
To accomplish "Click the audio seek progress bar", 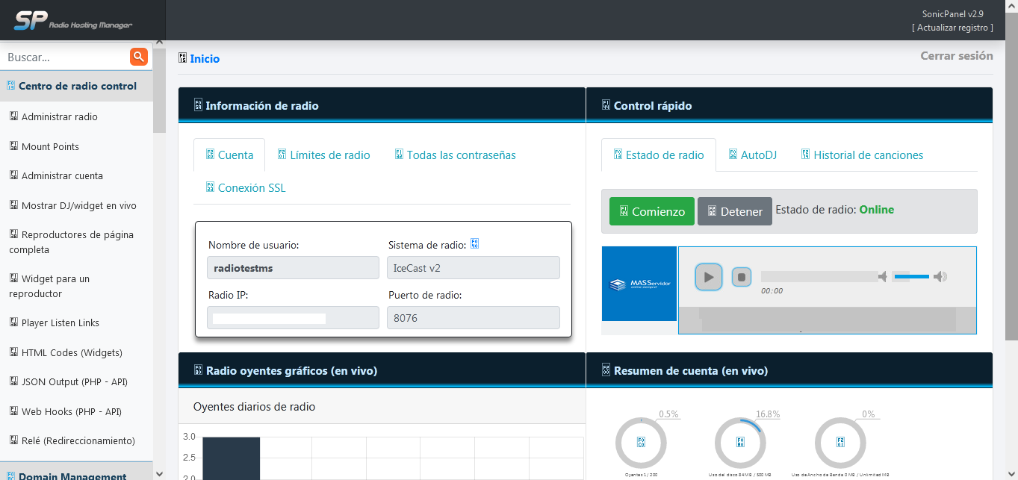I will click(x=819, y=277).
